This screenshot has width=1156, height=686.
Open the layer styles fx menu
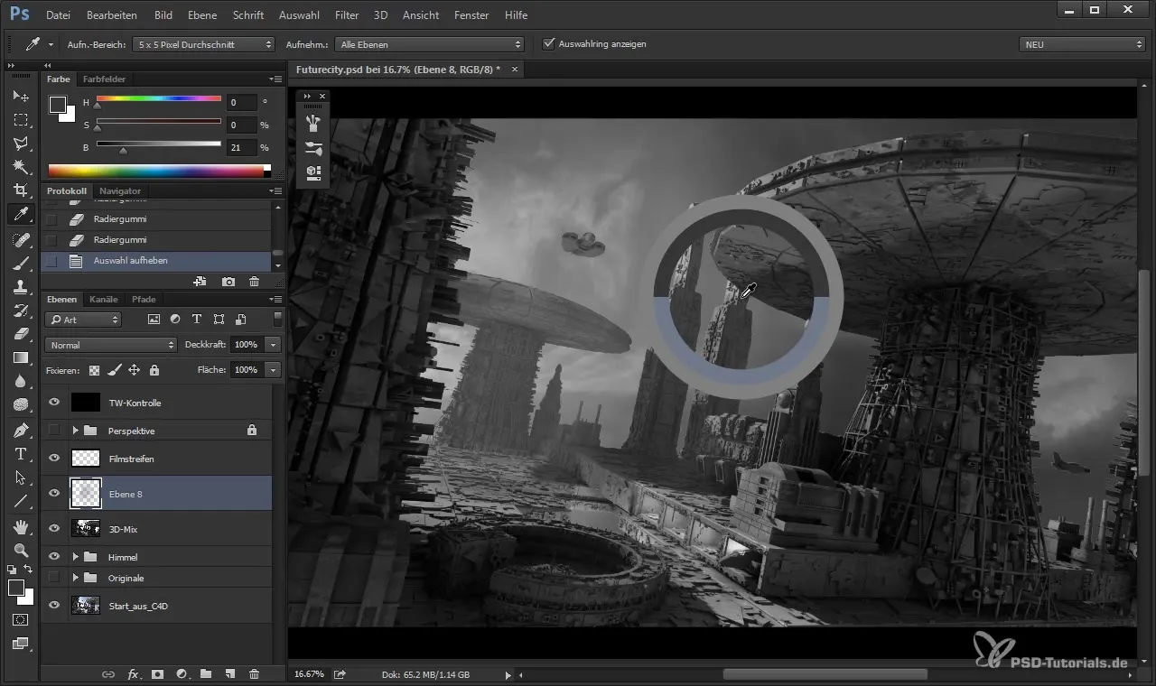point(133,674)
